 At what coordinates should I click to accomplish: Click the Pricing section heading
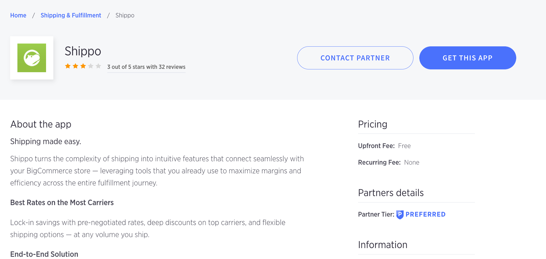coord(373,124)
